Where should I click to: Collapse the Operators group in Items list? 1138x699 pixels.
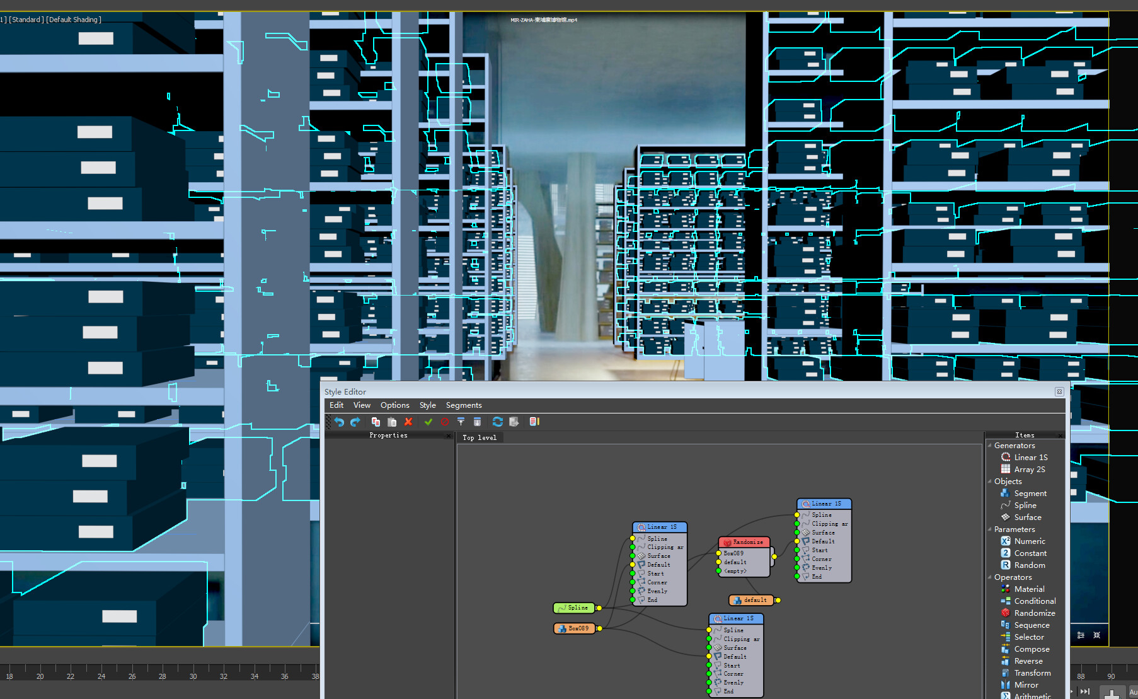(x=990, y=577)
